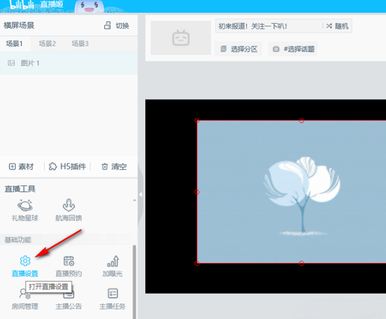Open 选择分区 category selector
The image size is (386, 319).
[239, 49]
